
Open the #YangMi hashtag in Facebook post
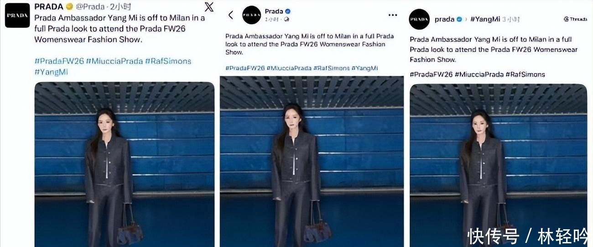click(x=364, y=68)
